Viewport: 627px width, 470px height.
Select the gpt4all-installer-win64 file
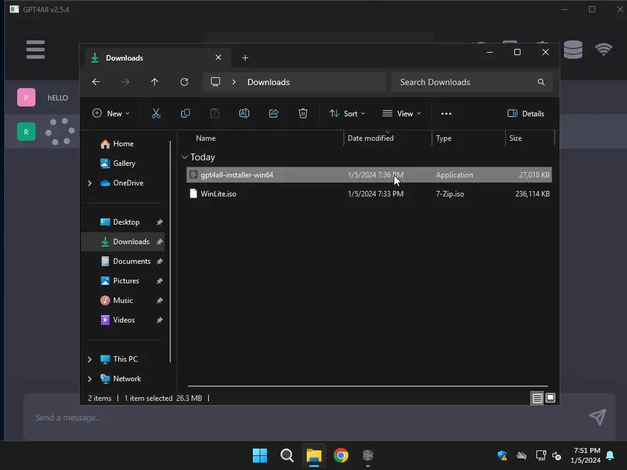tap(369, 175)
